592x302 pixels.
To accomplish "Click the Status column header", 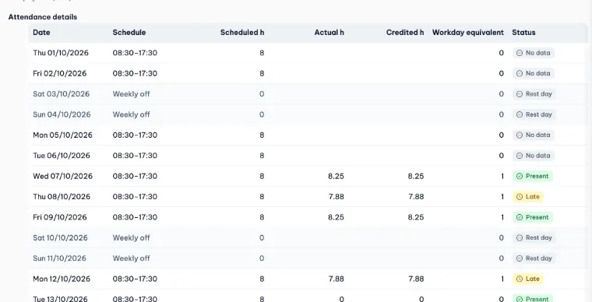I will (x=523, y=33).
